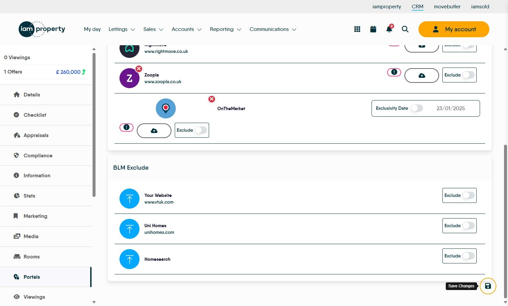
Task: Open the Stats sidebar section
Action: pyautogui.click(x=46, y=196)
